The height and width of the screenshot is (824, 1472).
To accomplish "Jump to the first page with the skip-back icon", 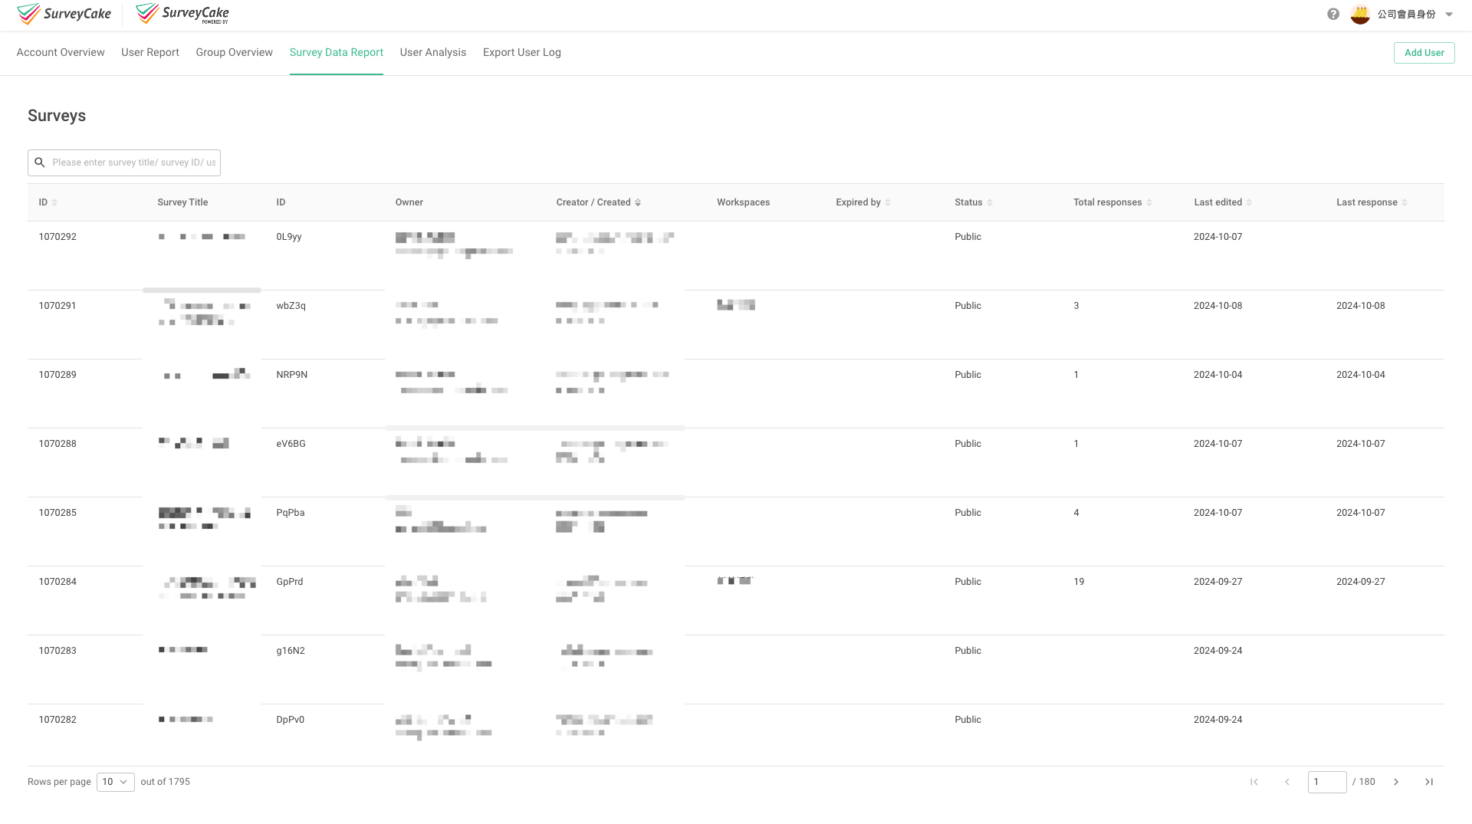I will 1254,782.
